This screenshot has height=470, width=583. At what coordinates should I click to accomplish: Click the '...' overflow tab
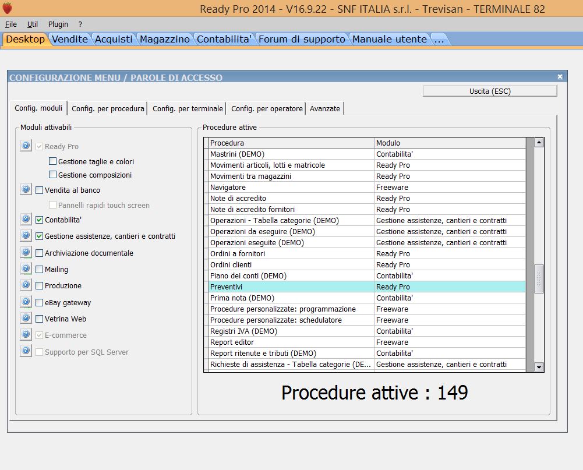coord(439,39)
